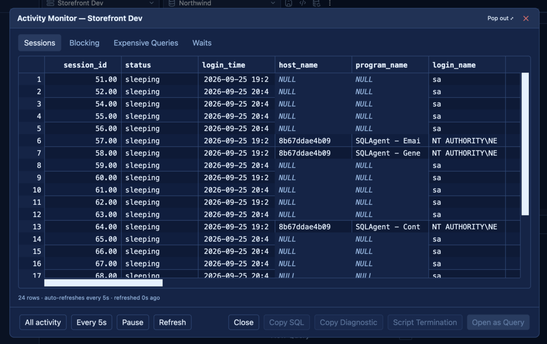The height and width of the screenshot is (344, 547).
Task: Click the Script Termination button
Action: (425, 322)
